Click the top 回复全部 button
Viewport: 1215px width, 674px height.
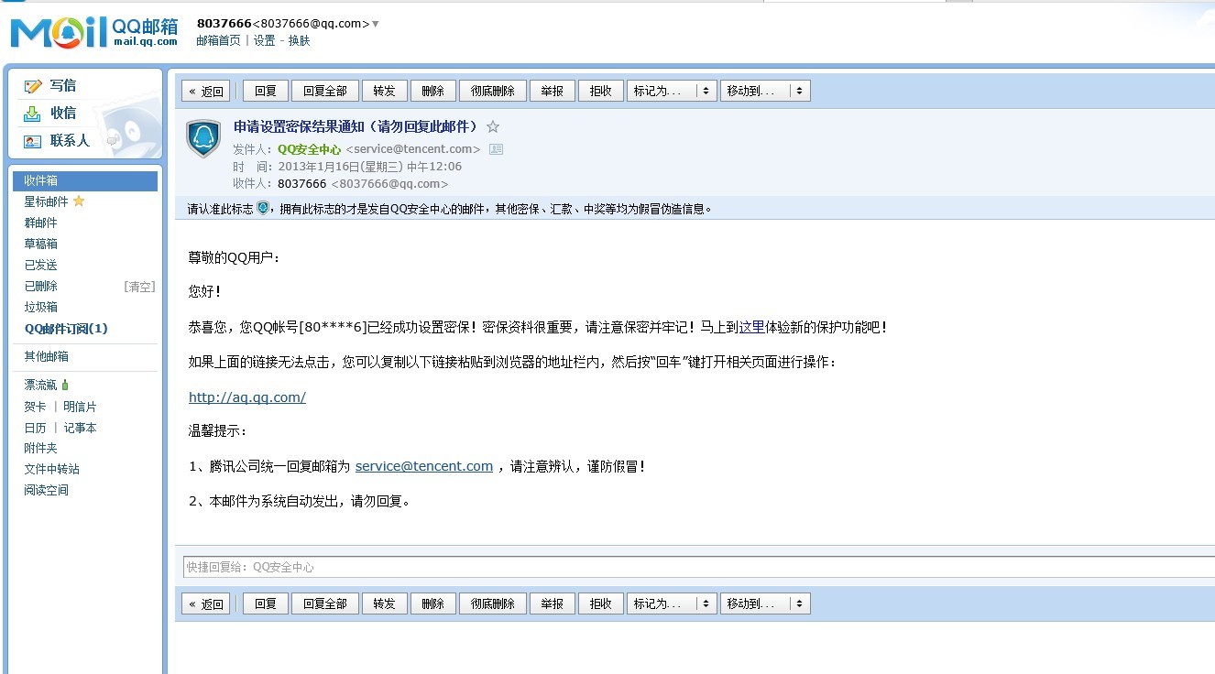325,91
